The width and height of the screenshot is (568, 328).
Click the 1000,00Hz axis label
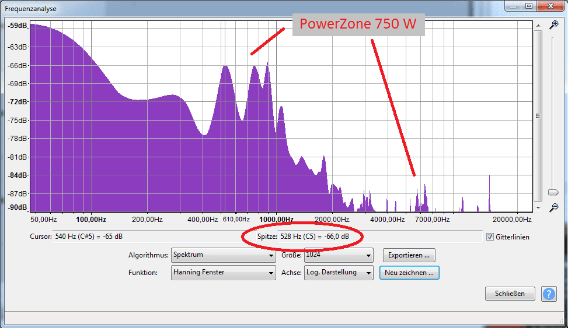click(x=276, y=220)
